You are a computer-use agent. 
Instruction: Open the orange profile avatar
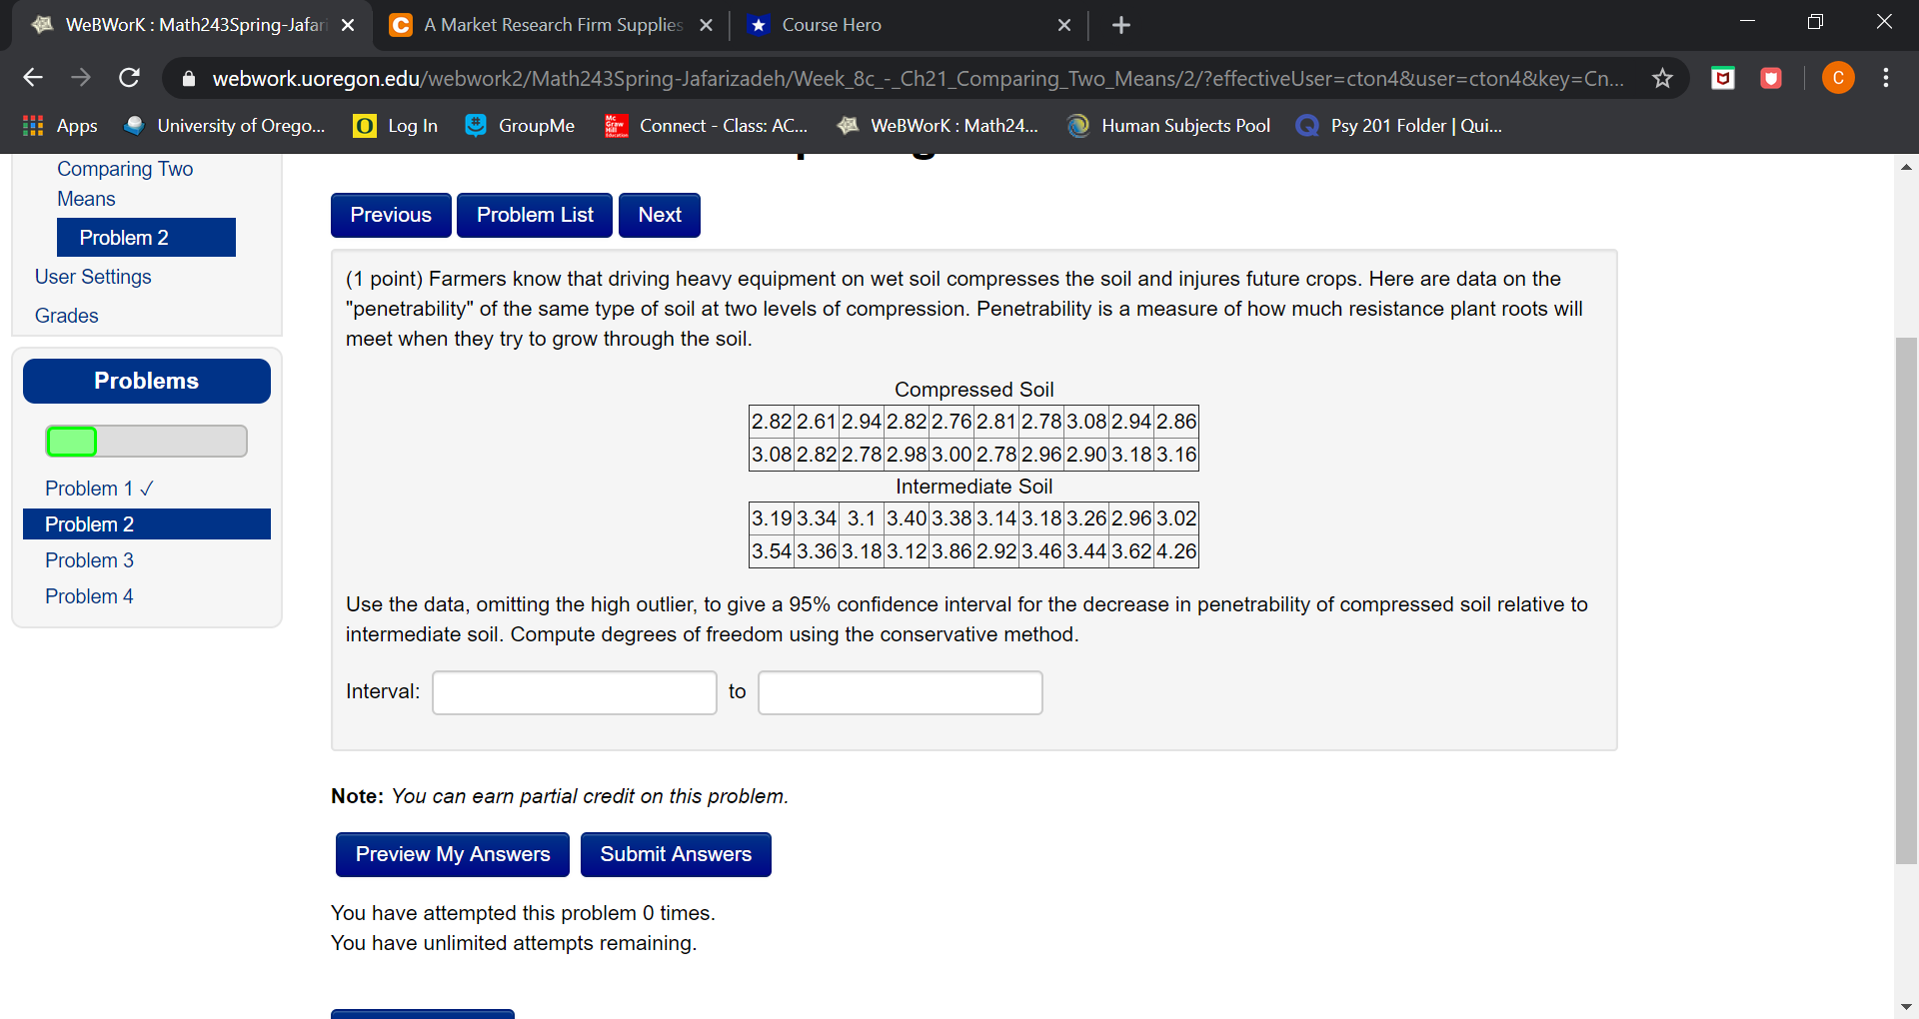coord(1838,78)
